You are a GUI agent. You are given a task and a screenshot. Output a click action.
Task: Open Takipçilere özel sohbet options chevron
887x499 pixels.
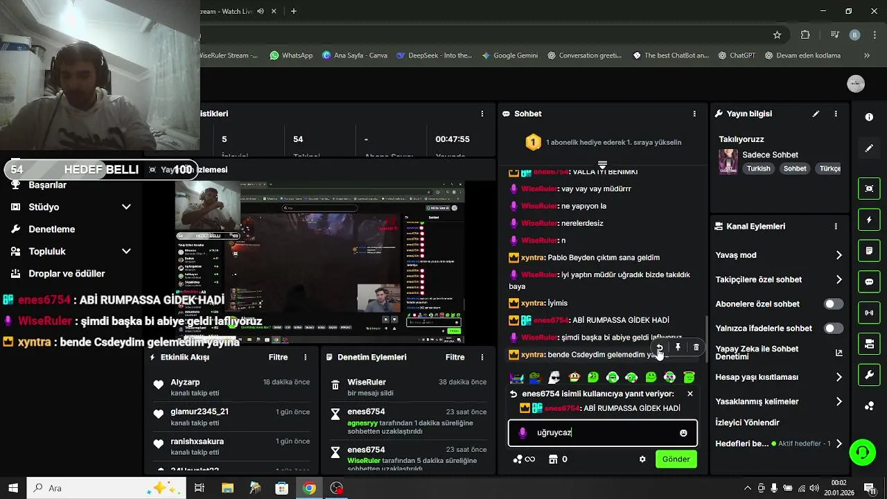pos(838,279)
